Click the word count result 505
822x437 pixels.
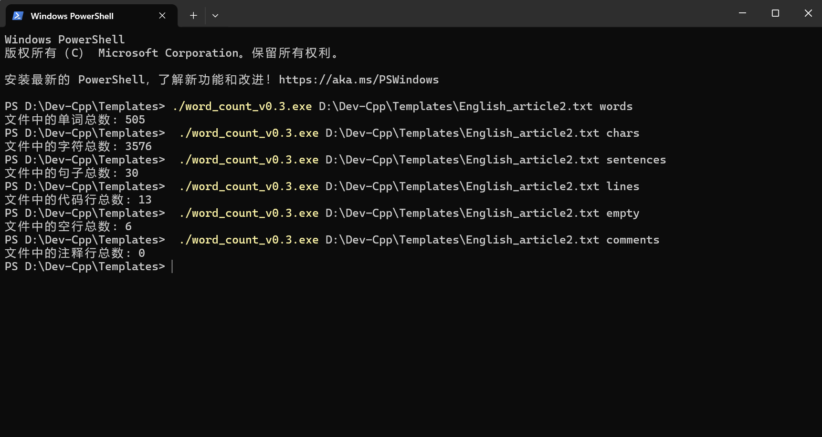click(135, 120)
